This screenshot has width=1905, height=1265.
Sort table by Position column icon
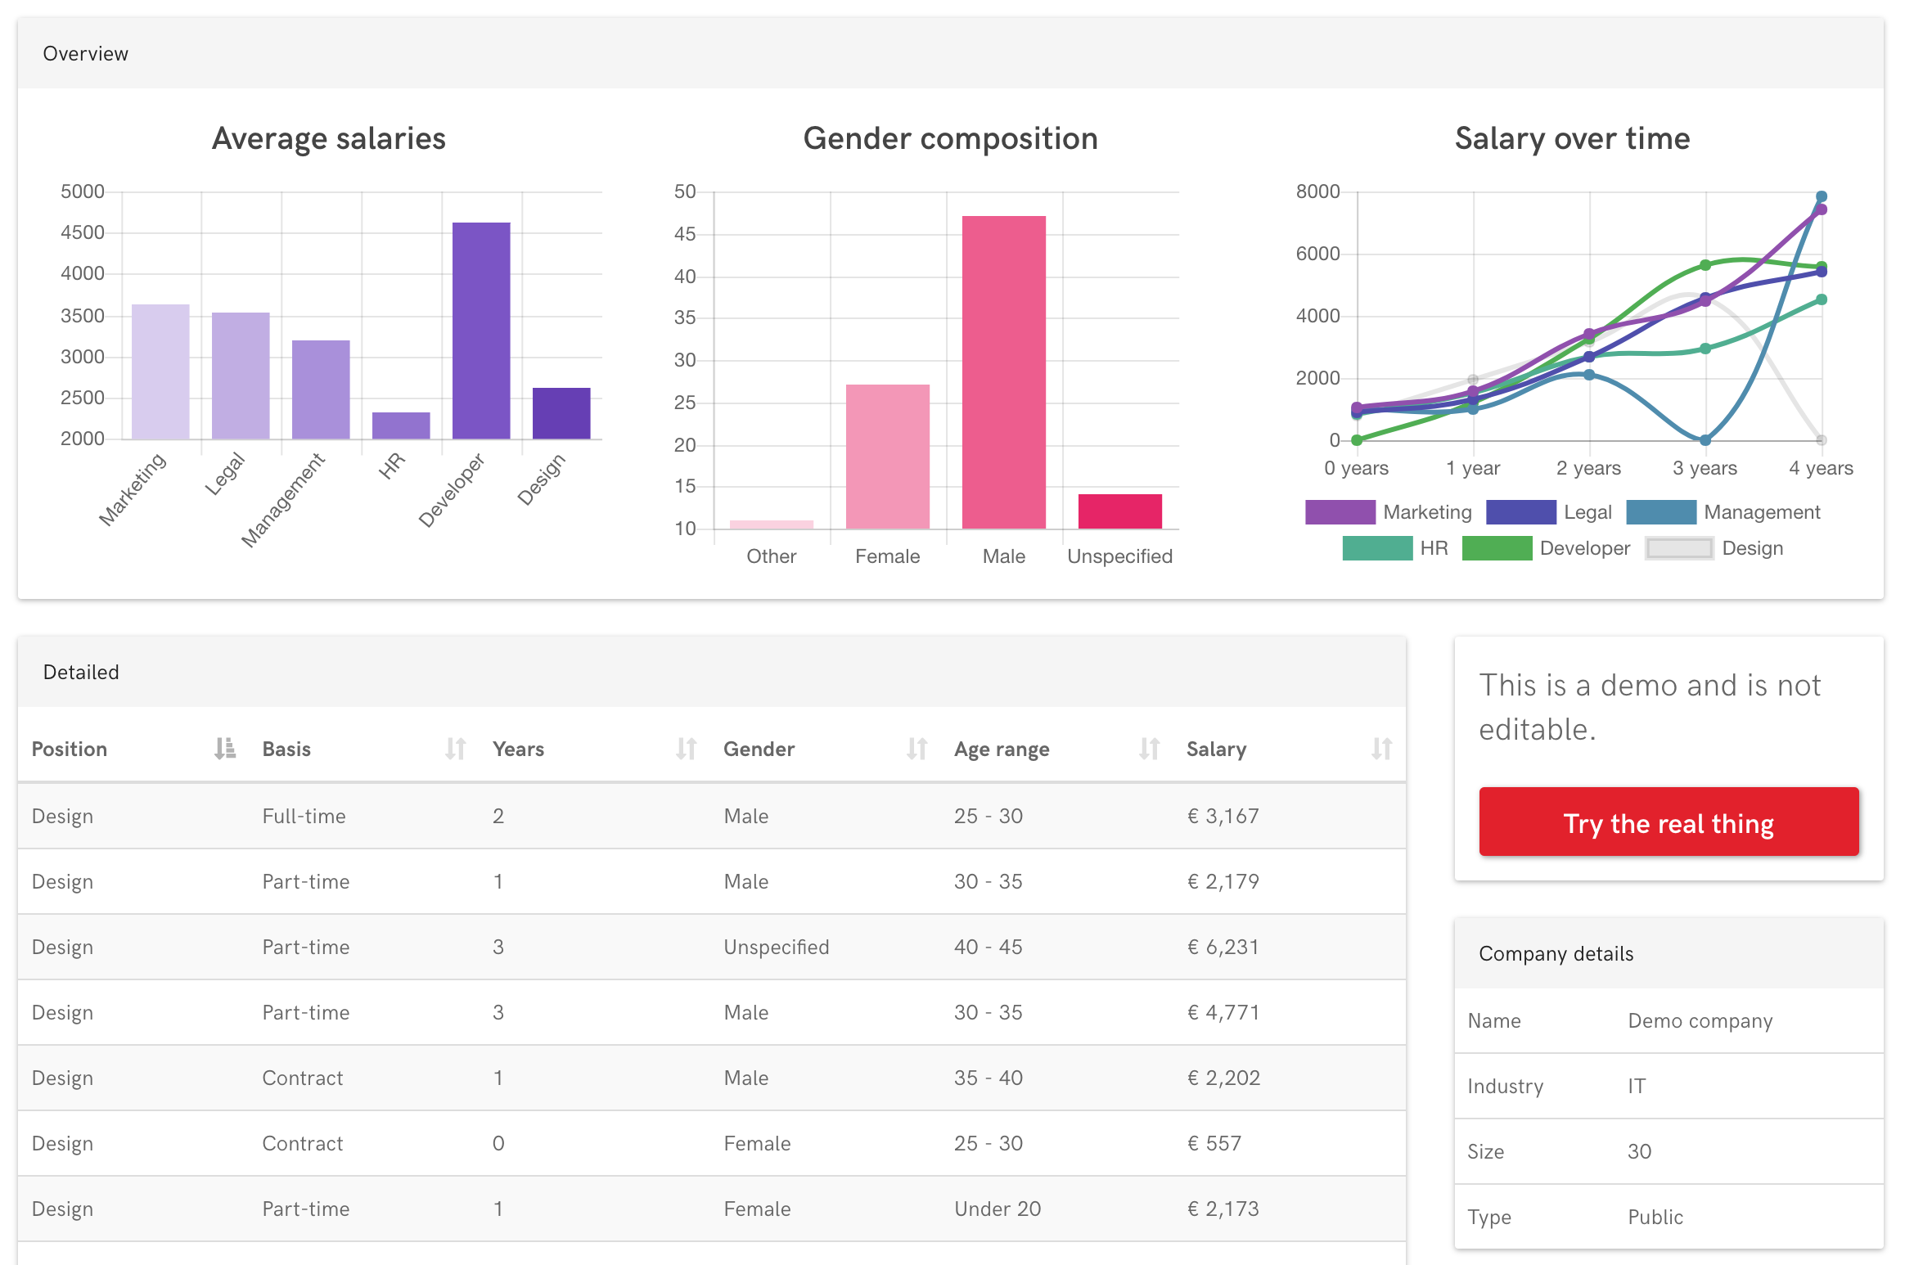click(x=224, y=749)
